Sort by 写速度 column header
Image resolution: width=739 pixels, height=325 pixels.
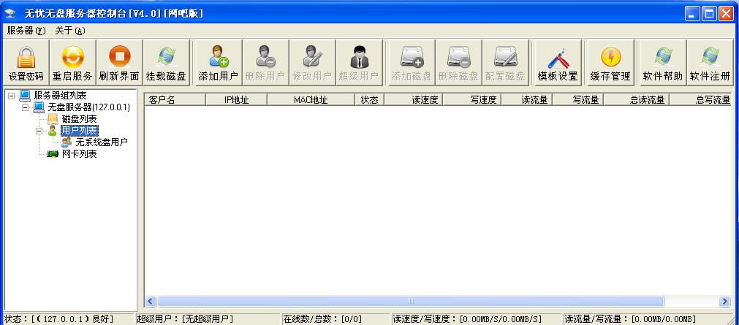(471, 99)
